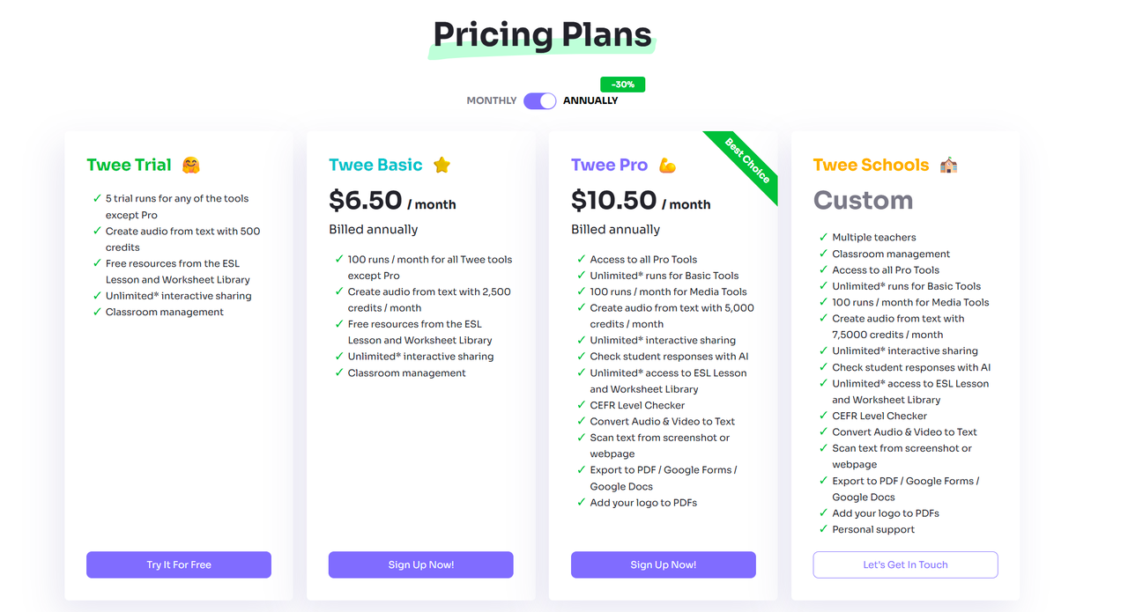
Task: Click Sign Up Now under Twee Basic
Action: point(420,564)
